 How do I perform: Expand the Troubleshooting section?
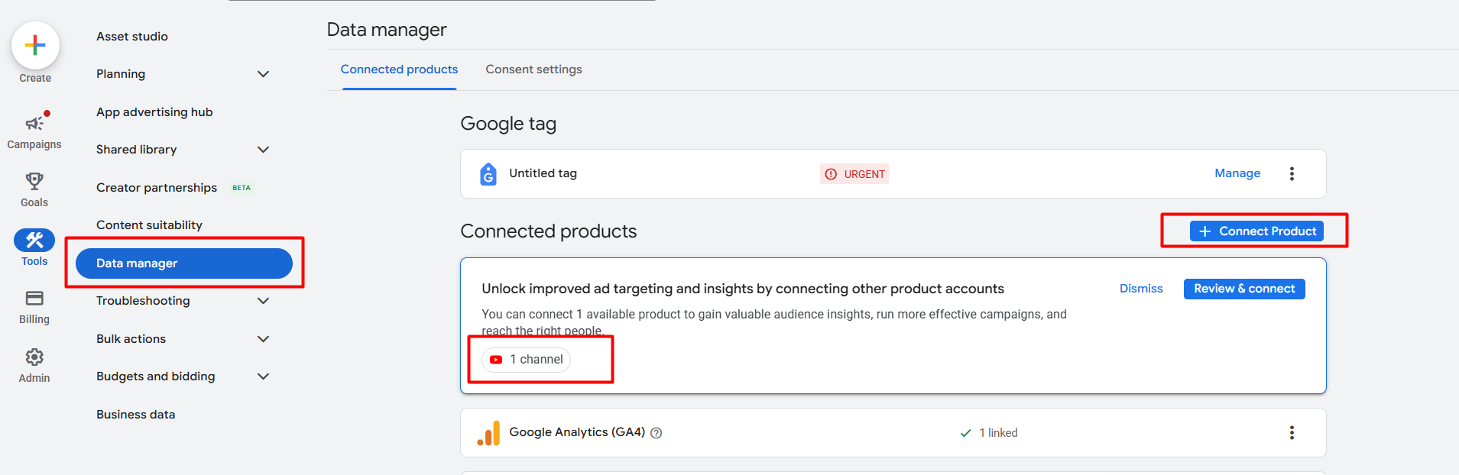coord(263,301)
